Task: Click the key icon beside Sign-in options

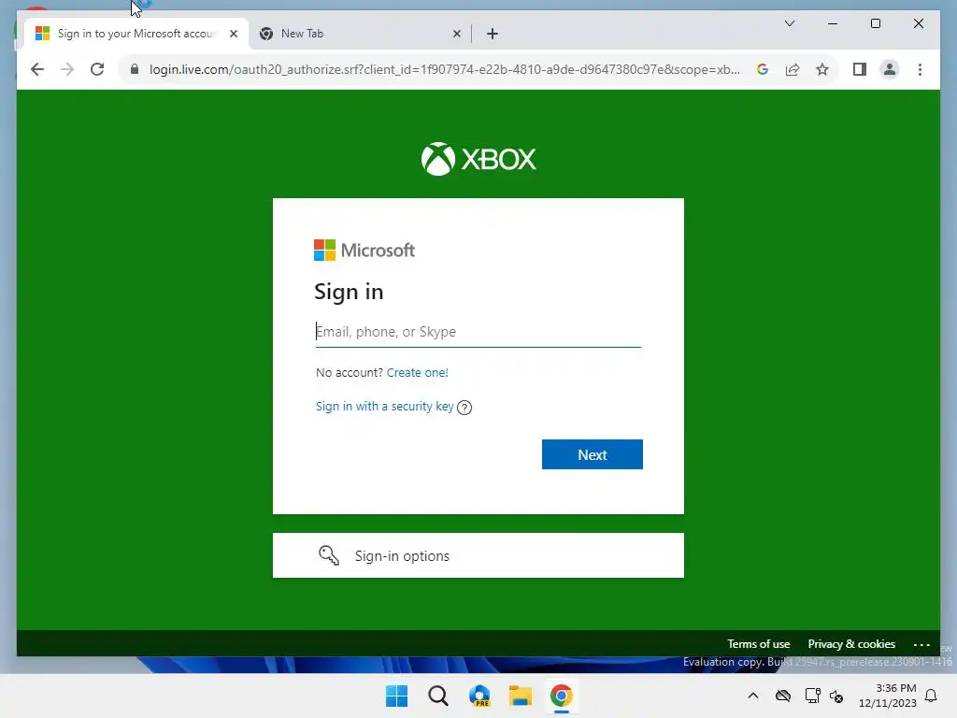Action: click(329, 555)
